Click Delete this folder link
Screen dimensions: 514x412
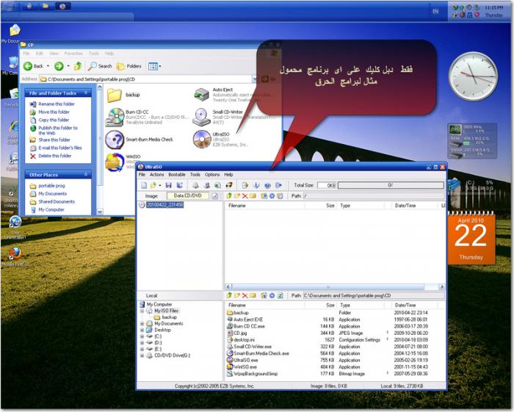click(x=55, y=156)
